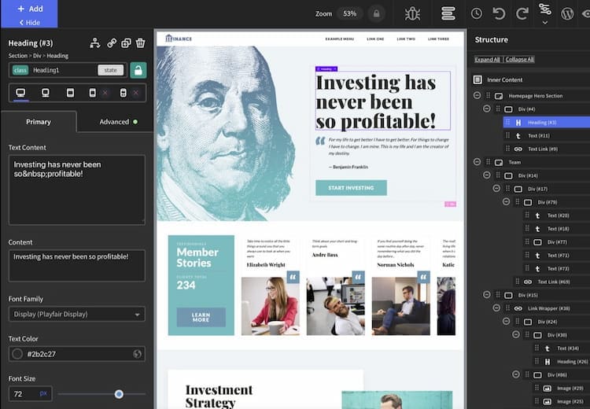The image size is (590, 409).
Task: Click the parent selector icon beside Heading (#3)
Action: pyautogui.click(x=95, y=43)
